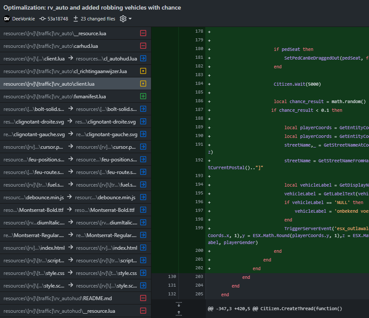Open the Montserrat-Bold.ttf file diff
Viewport: 369px width, 318px height.
pos(70,210)
